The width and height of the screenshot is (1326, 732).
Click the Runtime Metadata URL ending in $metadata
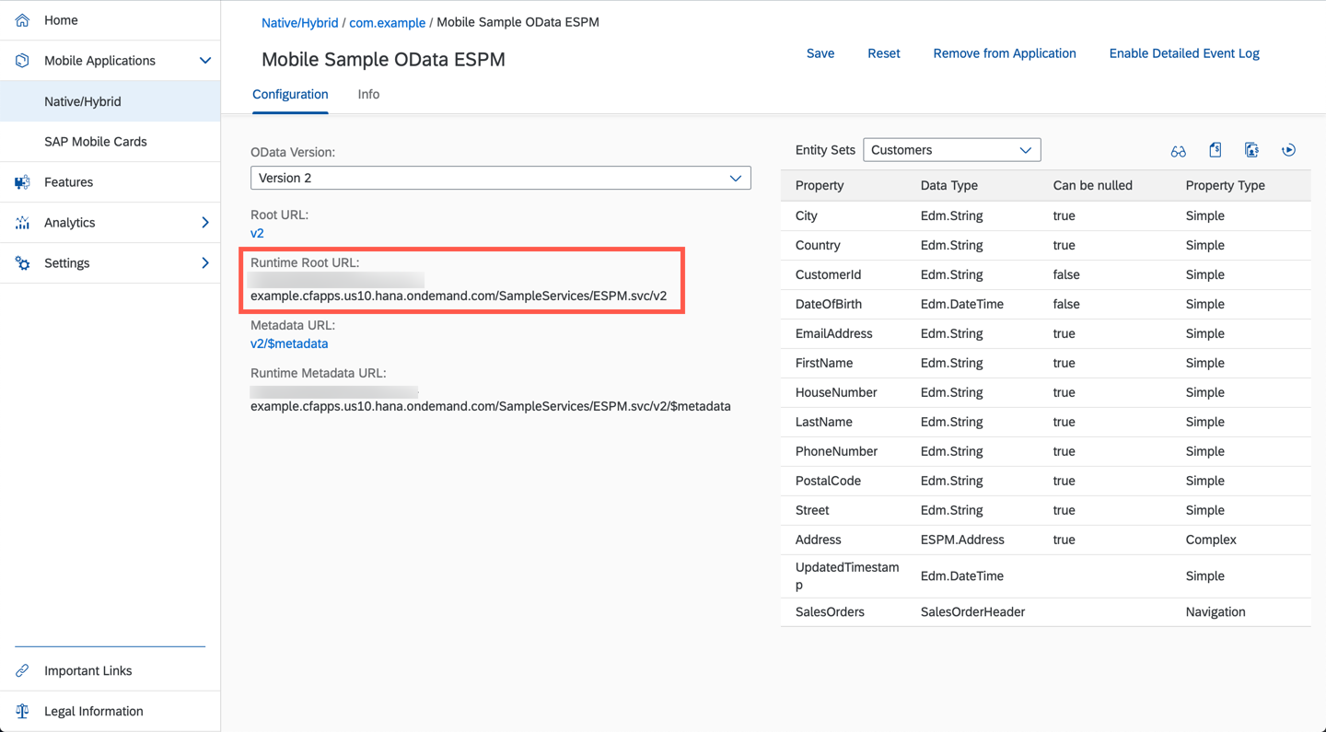(x=491, y=406)
